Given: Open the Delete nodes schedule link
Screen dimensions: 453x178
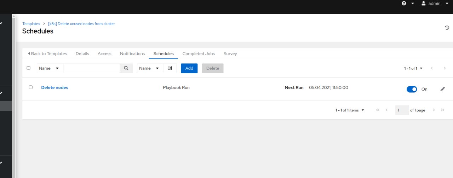Looking at the screenshot, I should (55, 87).
